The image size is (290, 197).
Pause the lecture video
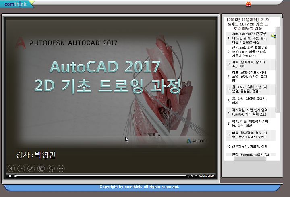(10, 176)
